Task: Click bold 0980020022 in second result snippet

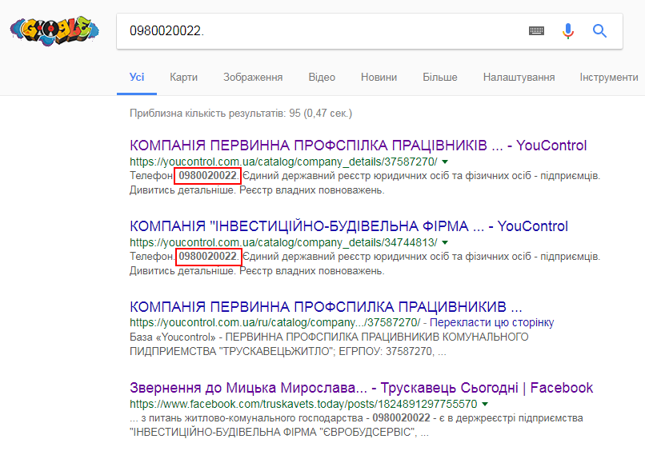Action: 208,257
